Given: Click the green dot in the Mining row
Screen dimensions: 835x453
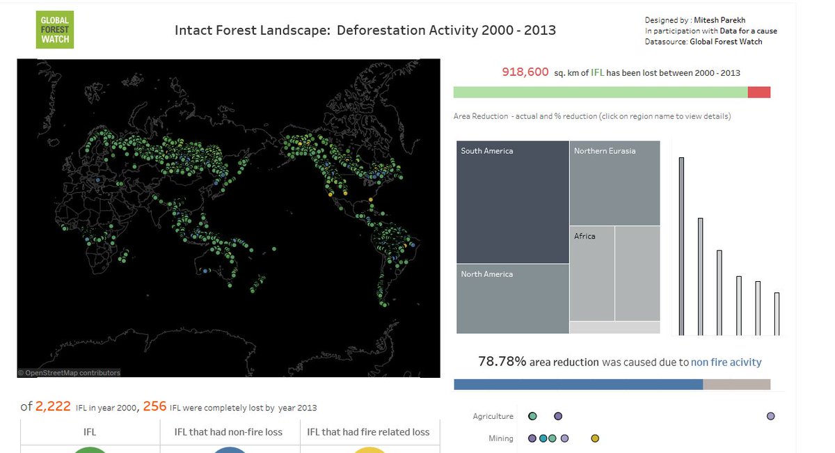Looking at the screenshot, I should (x=552, y=438).
